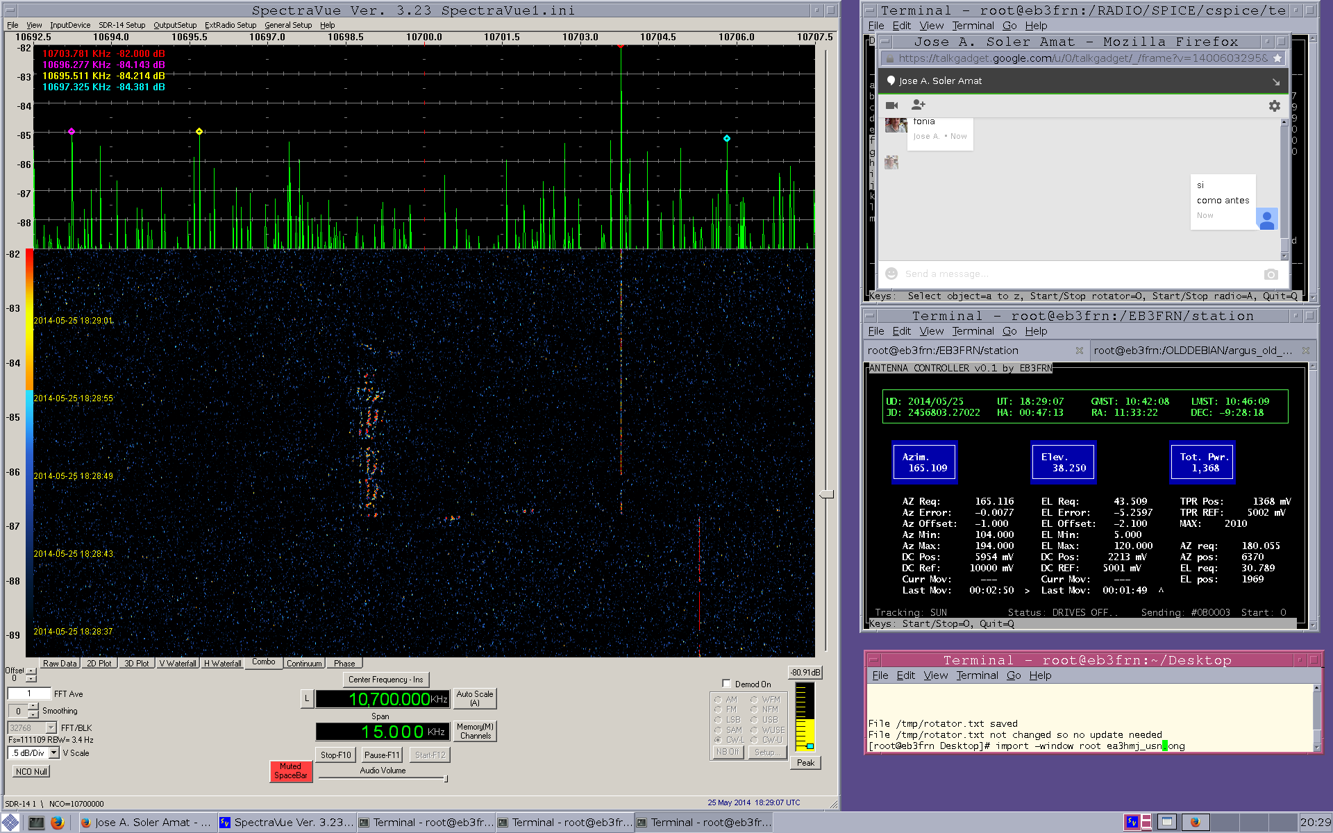The image size is (1333, 833).
Task: Open Firefox icon in bottom-left panel
Action: (x=58, y=823)
